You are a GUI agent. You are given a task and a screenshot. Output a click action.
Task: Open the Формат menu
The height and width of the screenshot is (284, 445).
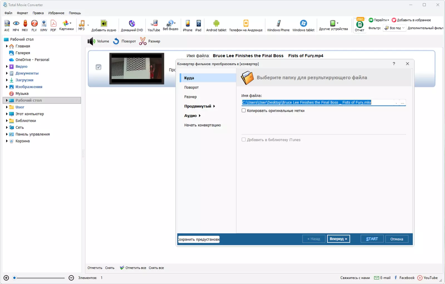[22, 13]
